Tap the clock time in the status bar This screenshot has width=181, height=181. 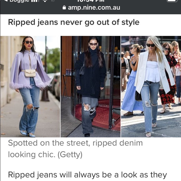pos(91,1)
